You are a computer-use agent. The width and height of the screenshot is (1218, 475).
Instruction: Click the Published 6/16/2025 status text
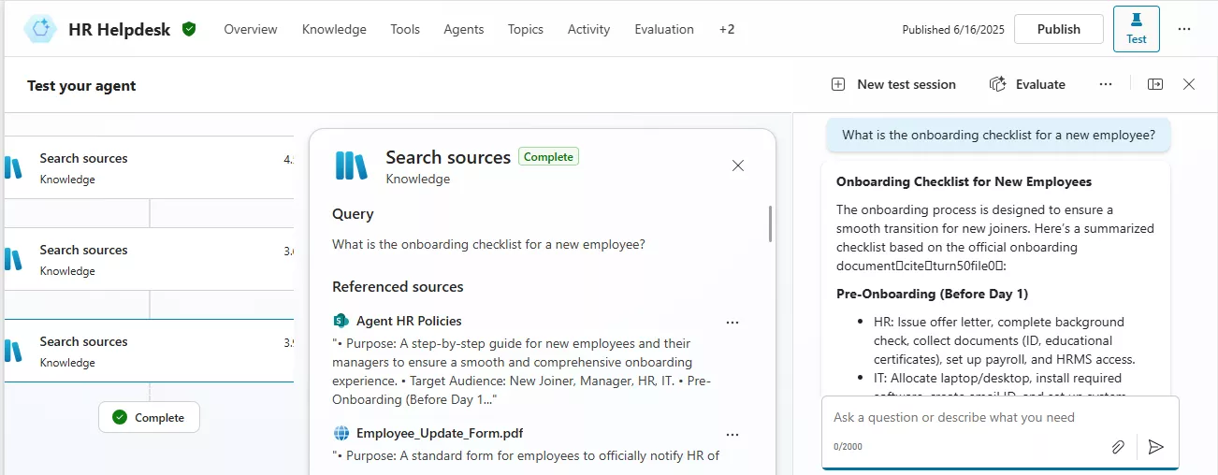[953, 29]
